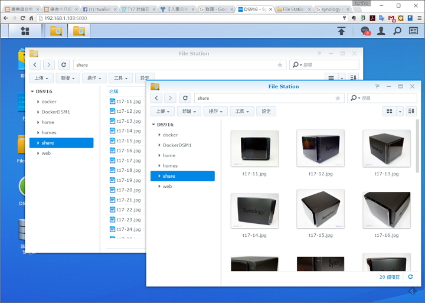Select t17-18.jpg in back window file list
Image resolution: width=425 pixels, height=303 pixels.
point(128,170)
